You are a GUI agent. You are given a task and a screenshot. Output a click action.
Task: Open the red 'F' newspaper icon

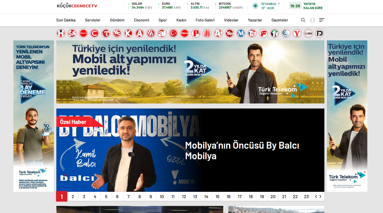pos(263,33)
